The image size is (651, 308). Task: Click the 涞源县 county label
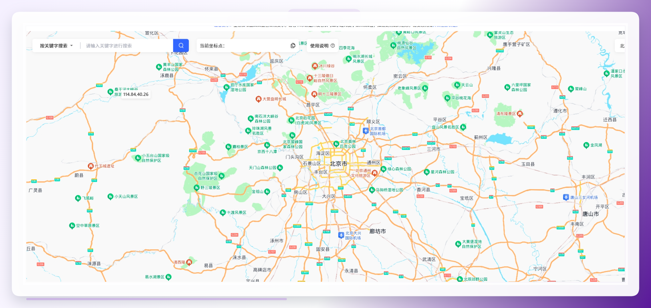click(94, 264)
